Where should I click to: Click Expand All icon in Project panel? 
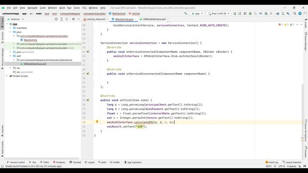62,19
